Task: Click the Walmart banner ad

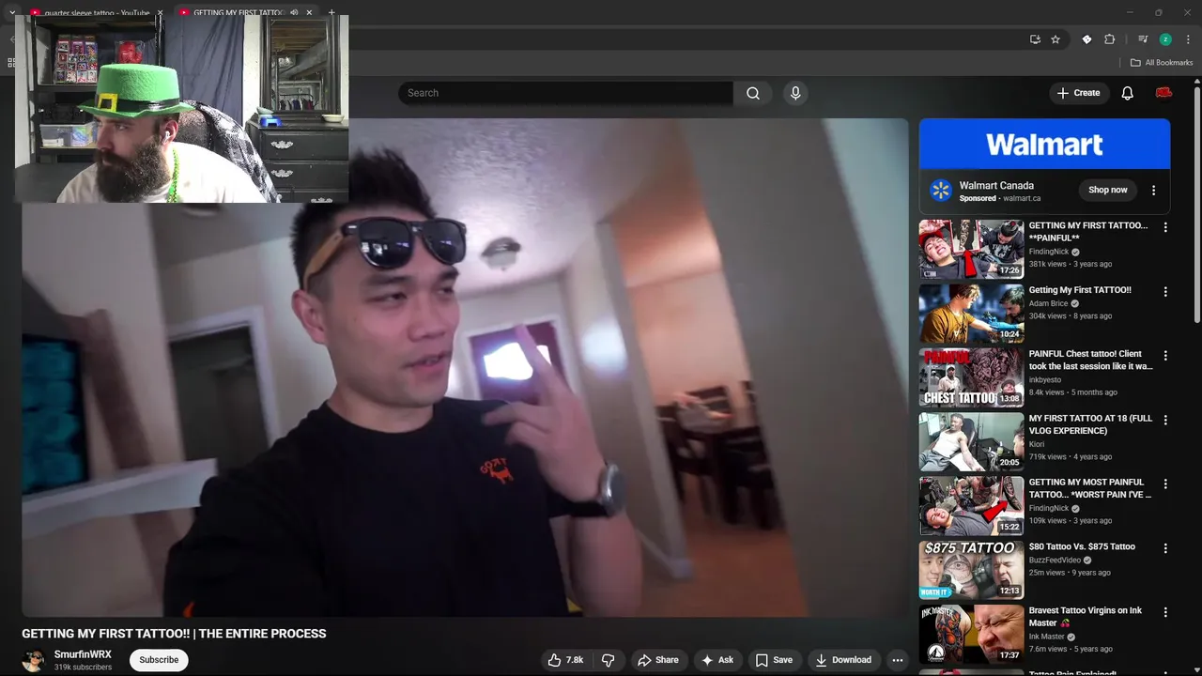Action: click(1044, 144)
